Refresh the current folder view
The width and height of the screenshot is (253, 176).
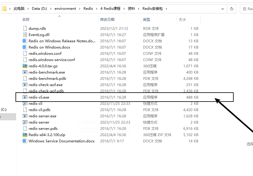[x=232, y=9]
